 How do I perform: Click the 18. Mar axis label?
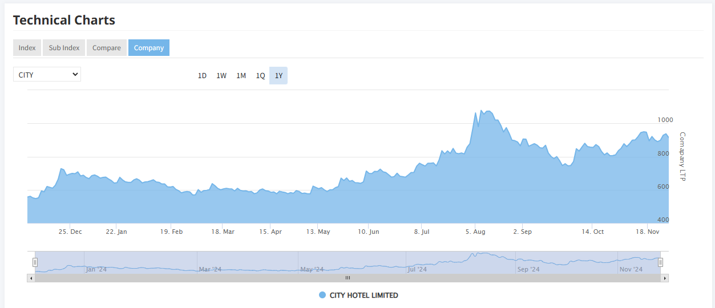[x=223, y=232]
